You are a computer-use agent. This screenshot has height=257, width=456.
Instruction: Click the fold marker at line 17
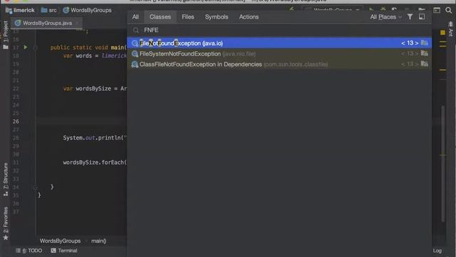click(36, 48)
